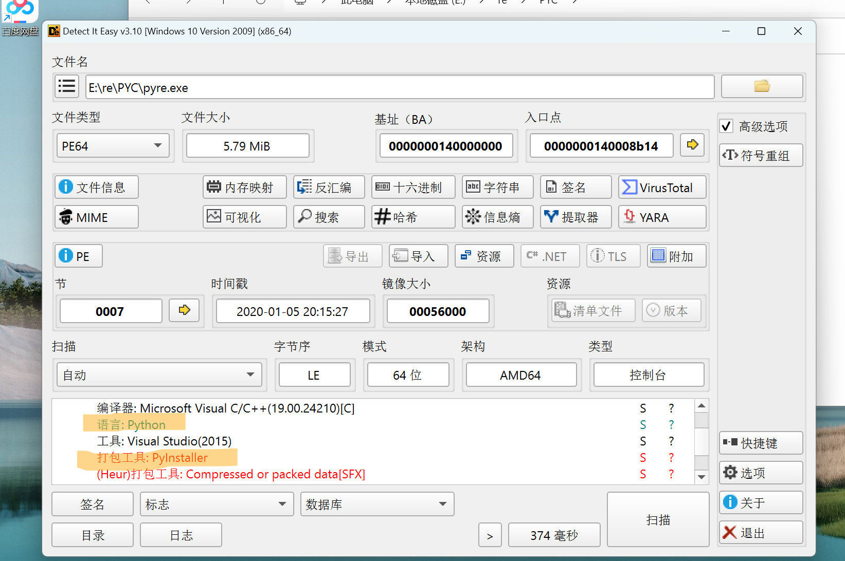Click the ? link on the Python row
This screenshot has height=561, width=845.
point(671,424)
